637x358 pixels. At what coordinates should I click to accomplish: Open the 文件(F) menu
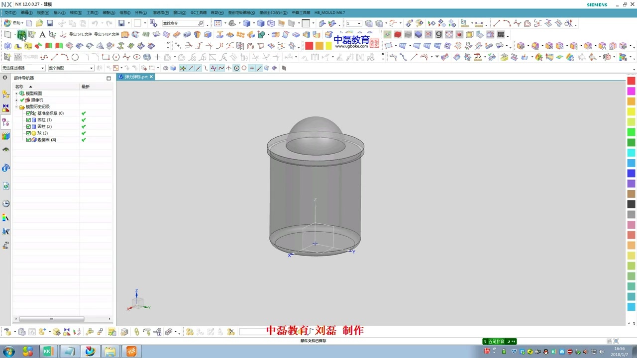point(10,12)
